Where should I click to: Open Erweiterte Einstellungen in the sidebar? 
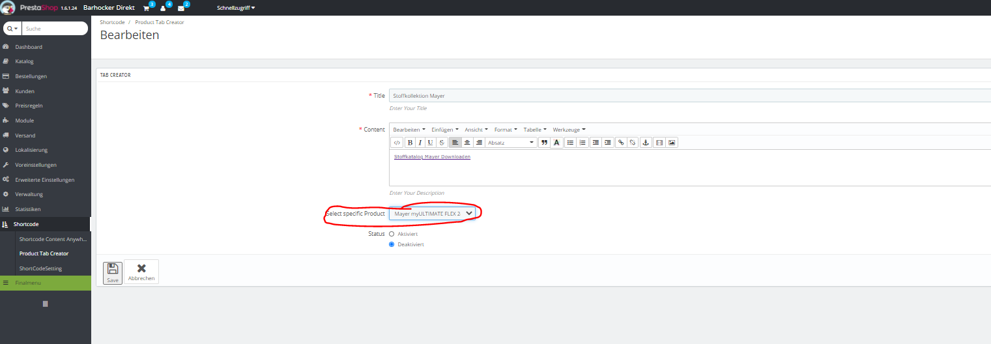pos(46,180)
